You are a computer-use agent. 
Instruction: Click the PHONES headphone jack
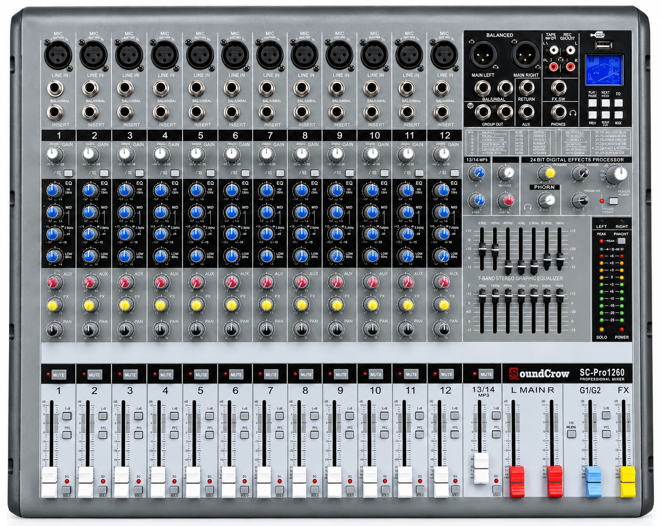click(x=558, y=112)
